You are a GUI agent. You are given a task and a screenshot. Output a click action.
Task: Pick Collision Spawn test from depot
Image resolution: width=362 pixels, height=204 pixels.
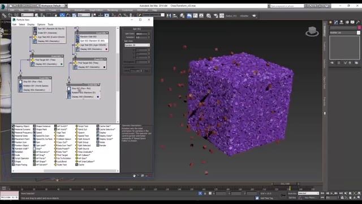point(63,139)
